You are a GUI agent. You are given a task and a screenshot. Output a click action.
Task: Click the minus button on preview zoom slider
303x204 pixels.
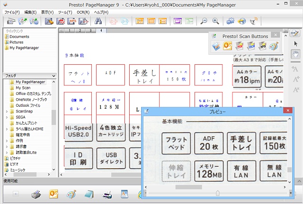point(146,193)
